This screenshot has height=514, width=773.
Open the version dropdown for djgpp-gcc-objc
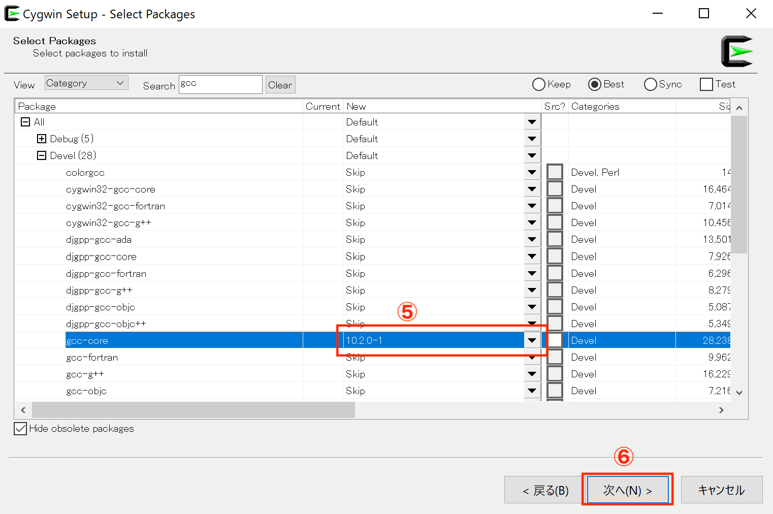point(532,307)
